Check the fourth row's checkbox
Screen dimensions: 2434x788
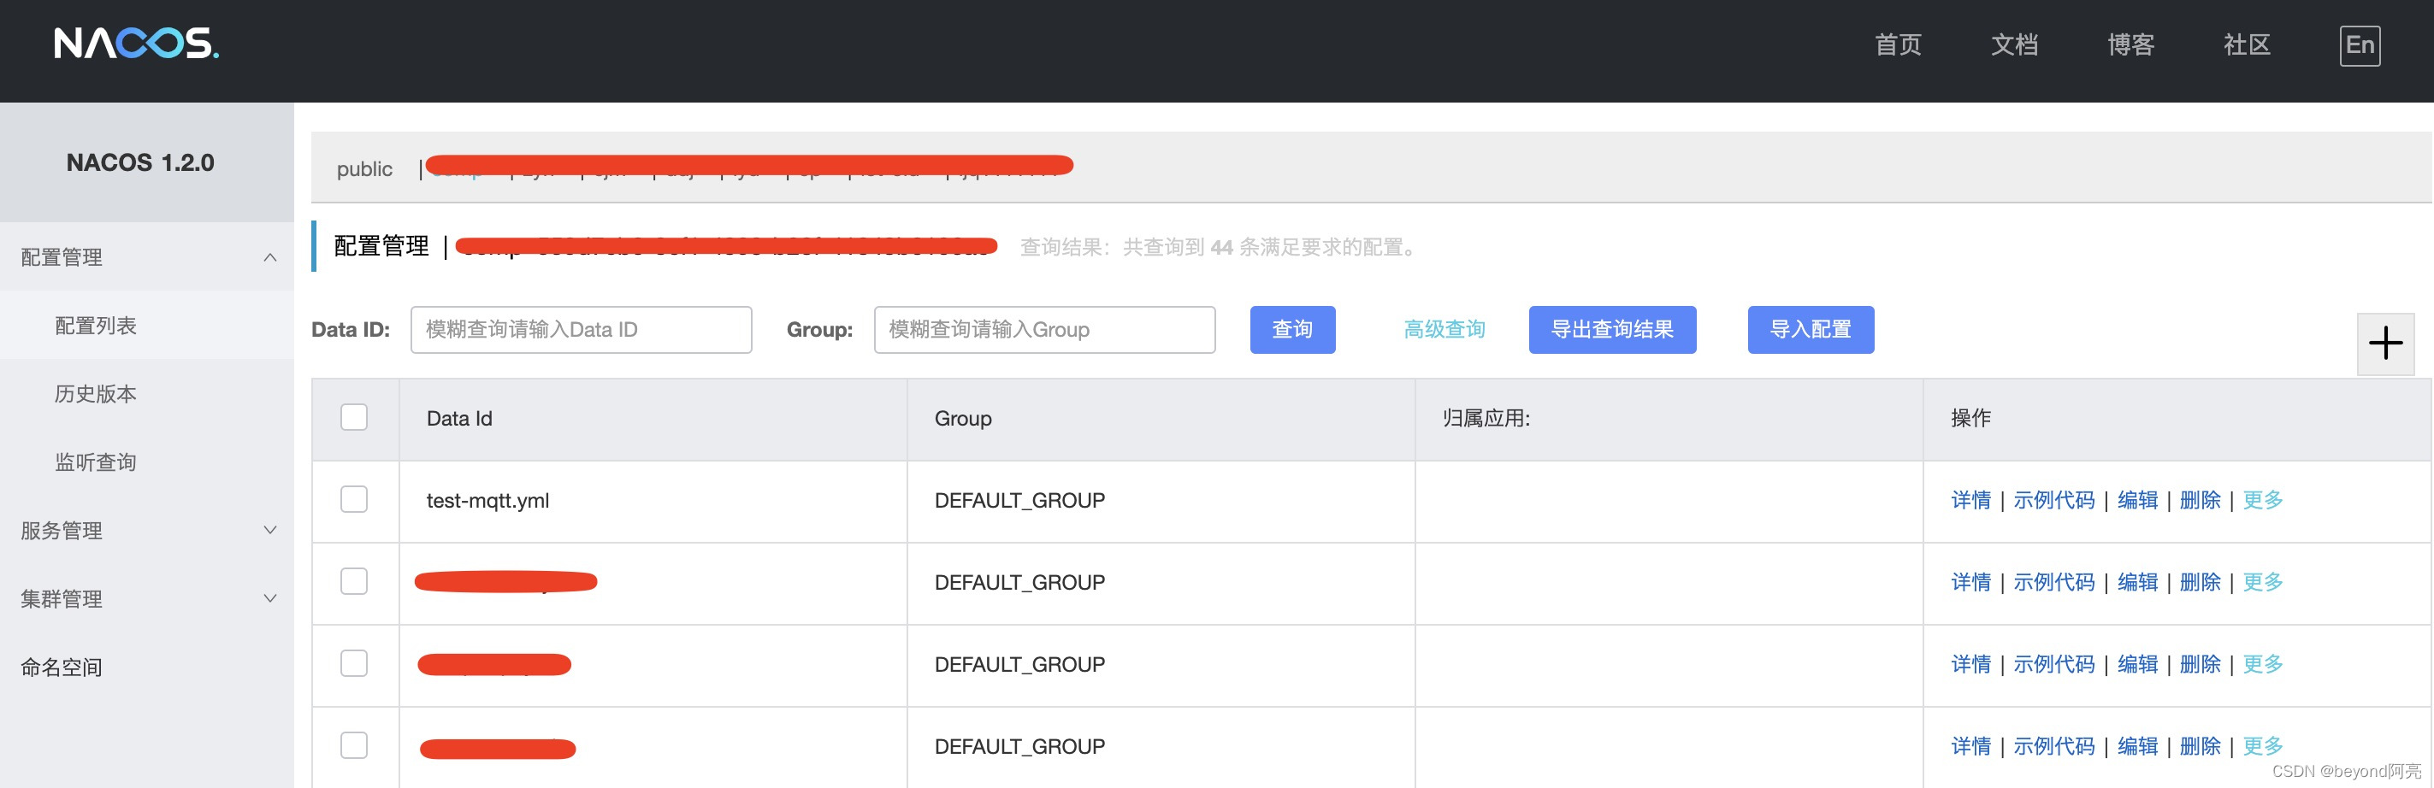(354, 745)
